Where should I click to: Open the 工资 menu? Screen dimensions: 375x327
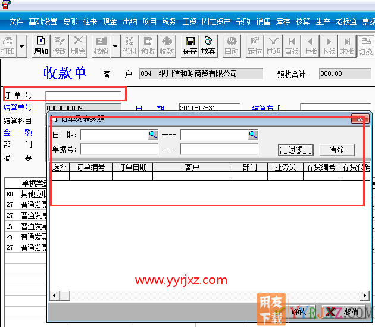click(x=189, y=21)
